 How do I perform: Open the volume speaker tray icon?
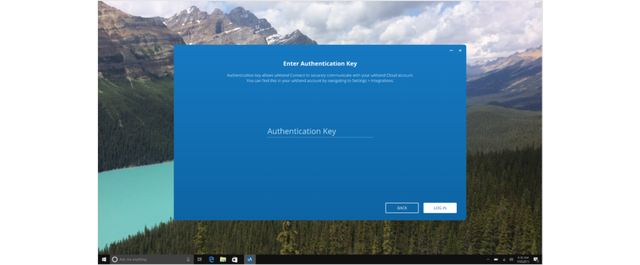coord(511,259)
